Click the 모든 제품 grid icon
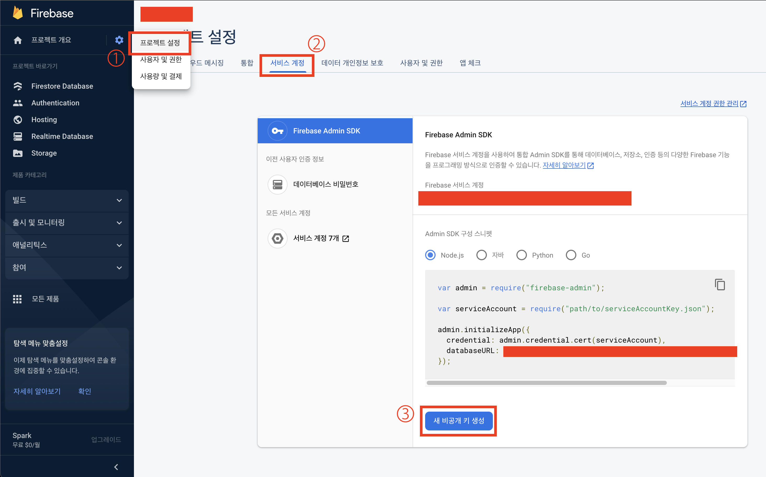This screenshot has width=766, height=477. click(17, 299)
